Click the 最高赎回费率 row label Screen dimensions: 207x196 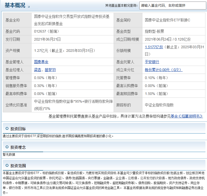point(127,94)
